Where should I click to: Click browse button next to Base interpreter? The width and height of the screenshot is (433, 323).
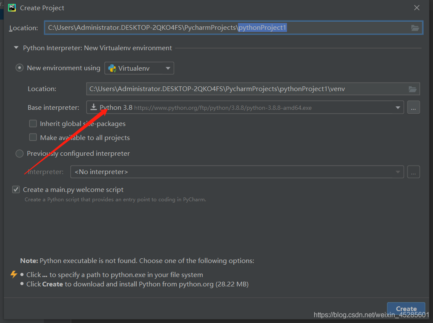click(x=413, y=107)
